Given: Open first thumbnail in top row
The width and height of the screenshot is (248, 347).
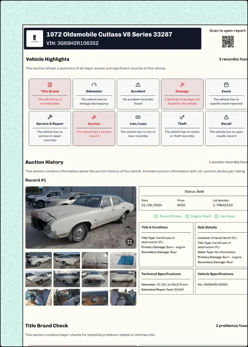Looking at the screenshot, I should (38, 260).
